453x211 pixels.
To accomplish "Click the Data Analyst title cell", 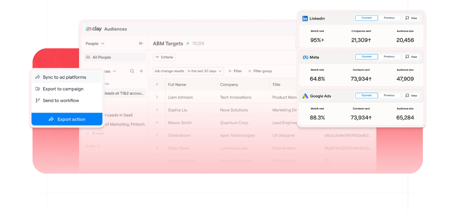I will tap(284, 148).
